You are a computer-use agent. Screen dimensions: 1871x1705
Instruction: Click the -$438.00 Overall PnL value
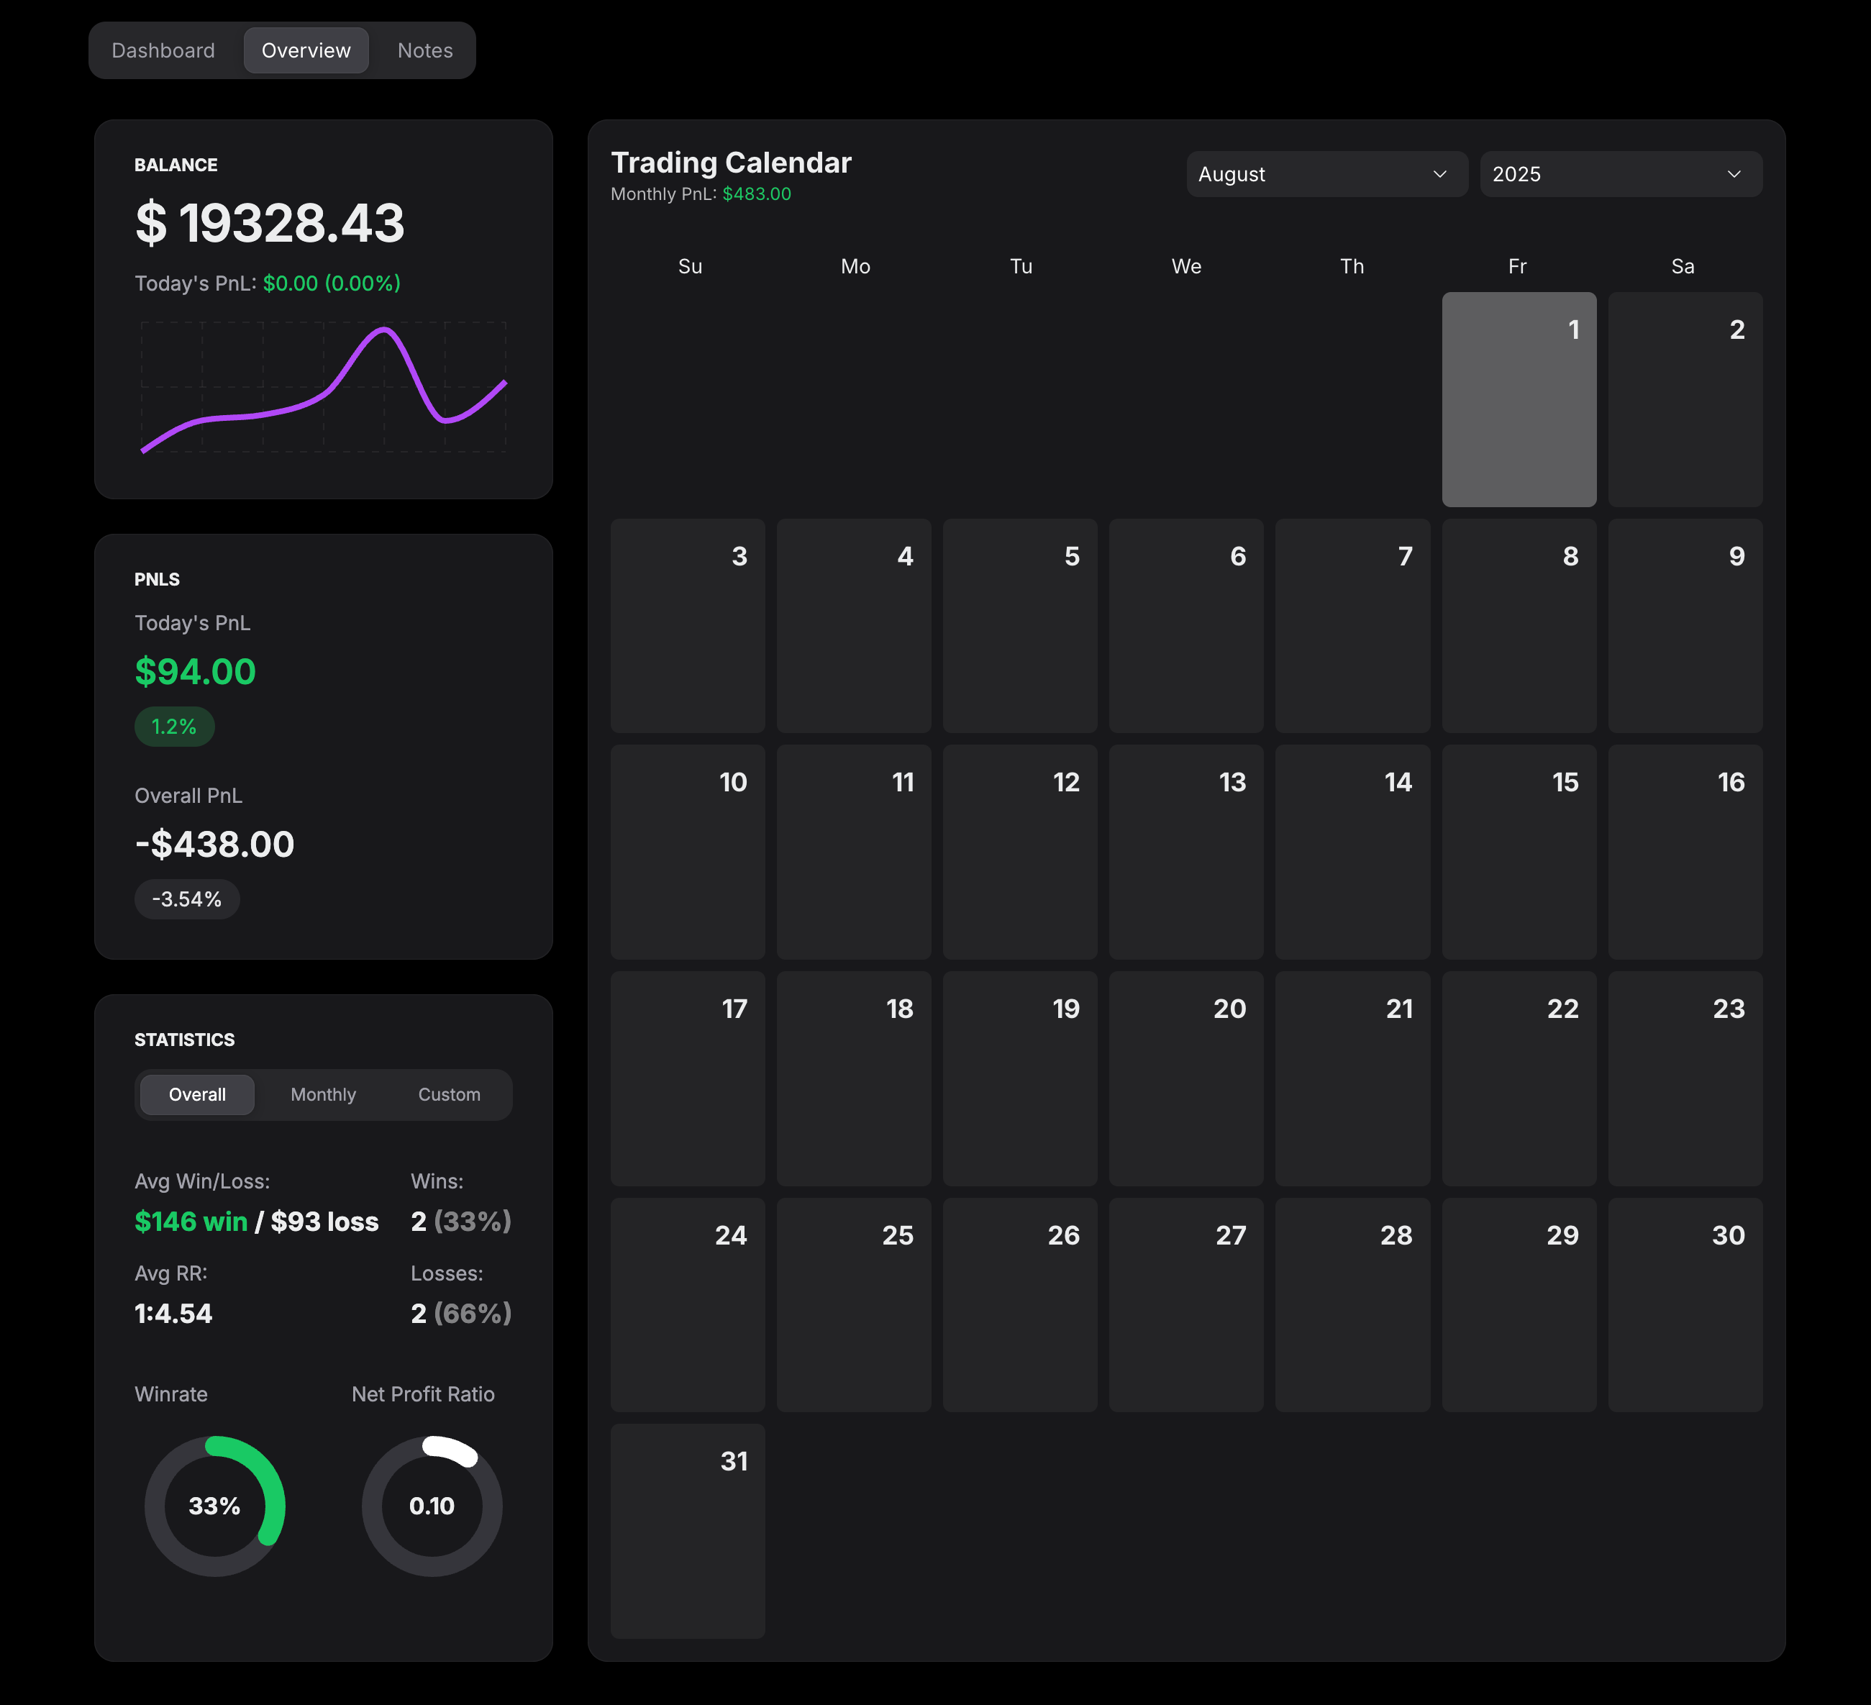[x=214, y=845]
